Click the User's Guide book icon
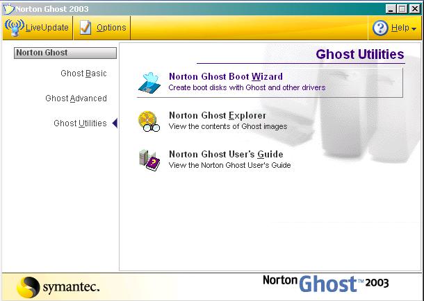 pyautogui.click(x=149, y=160)
